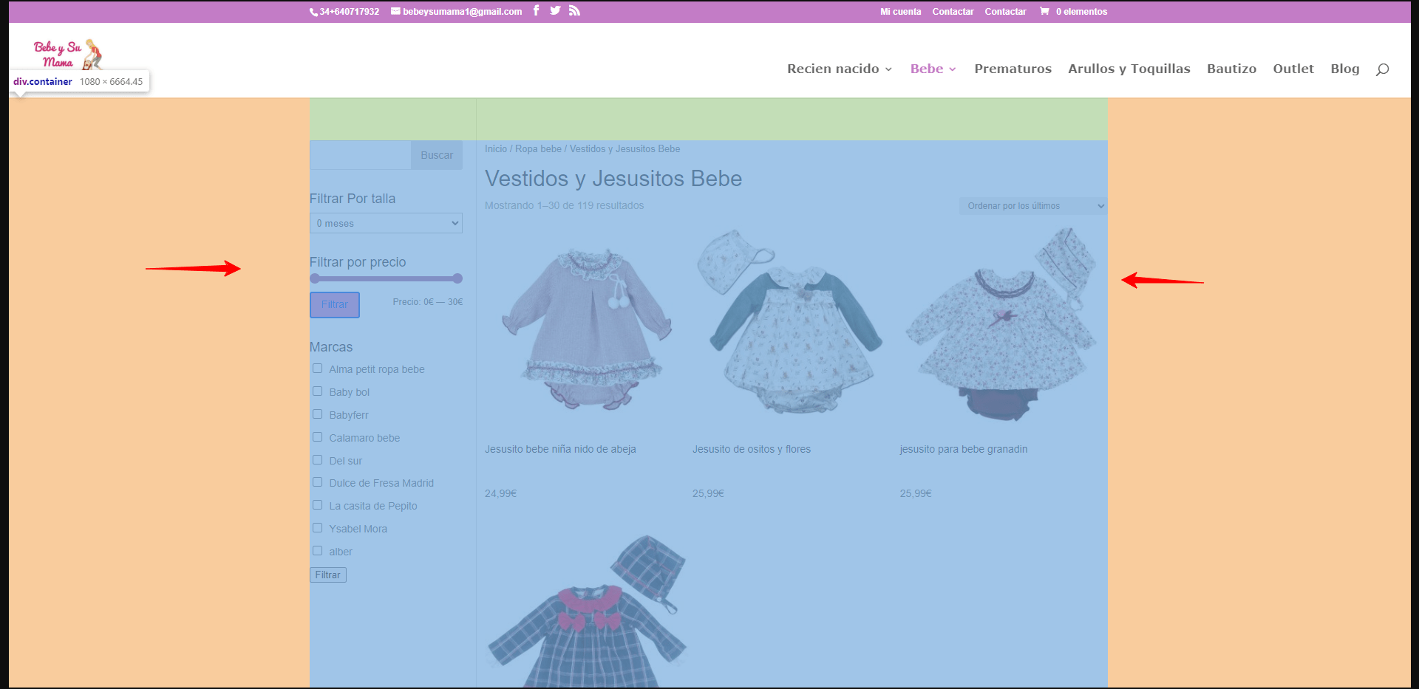Open the Bautizo menu item
This screenshot has width=1419, height=689.
(1231, 69)
